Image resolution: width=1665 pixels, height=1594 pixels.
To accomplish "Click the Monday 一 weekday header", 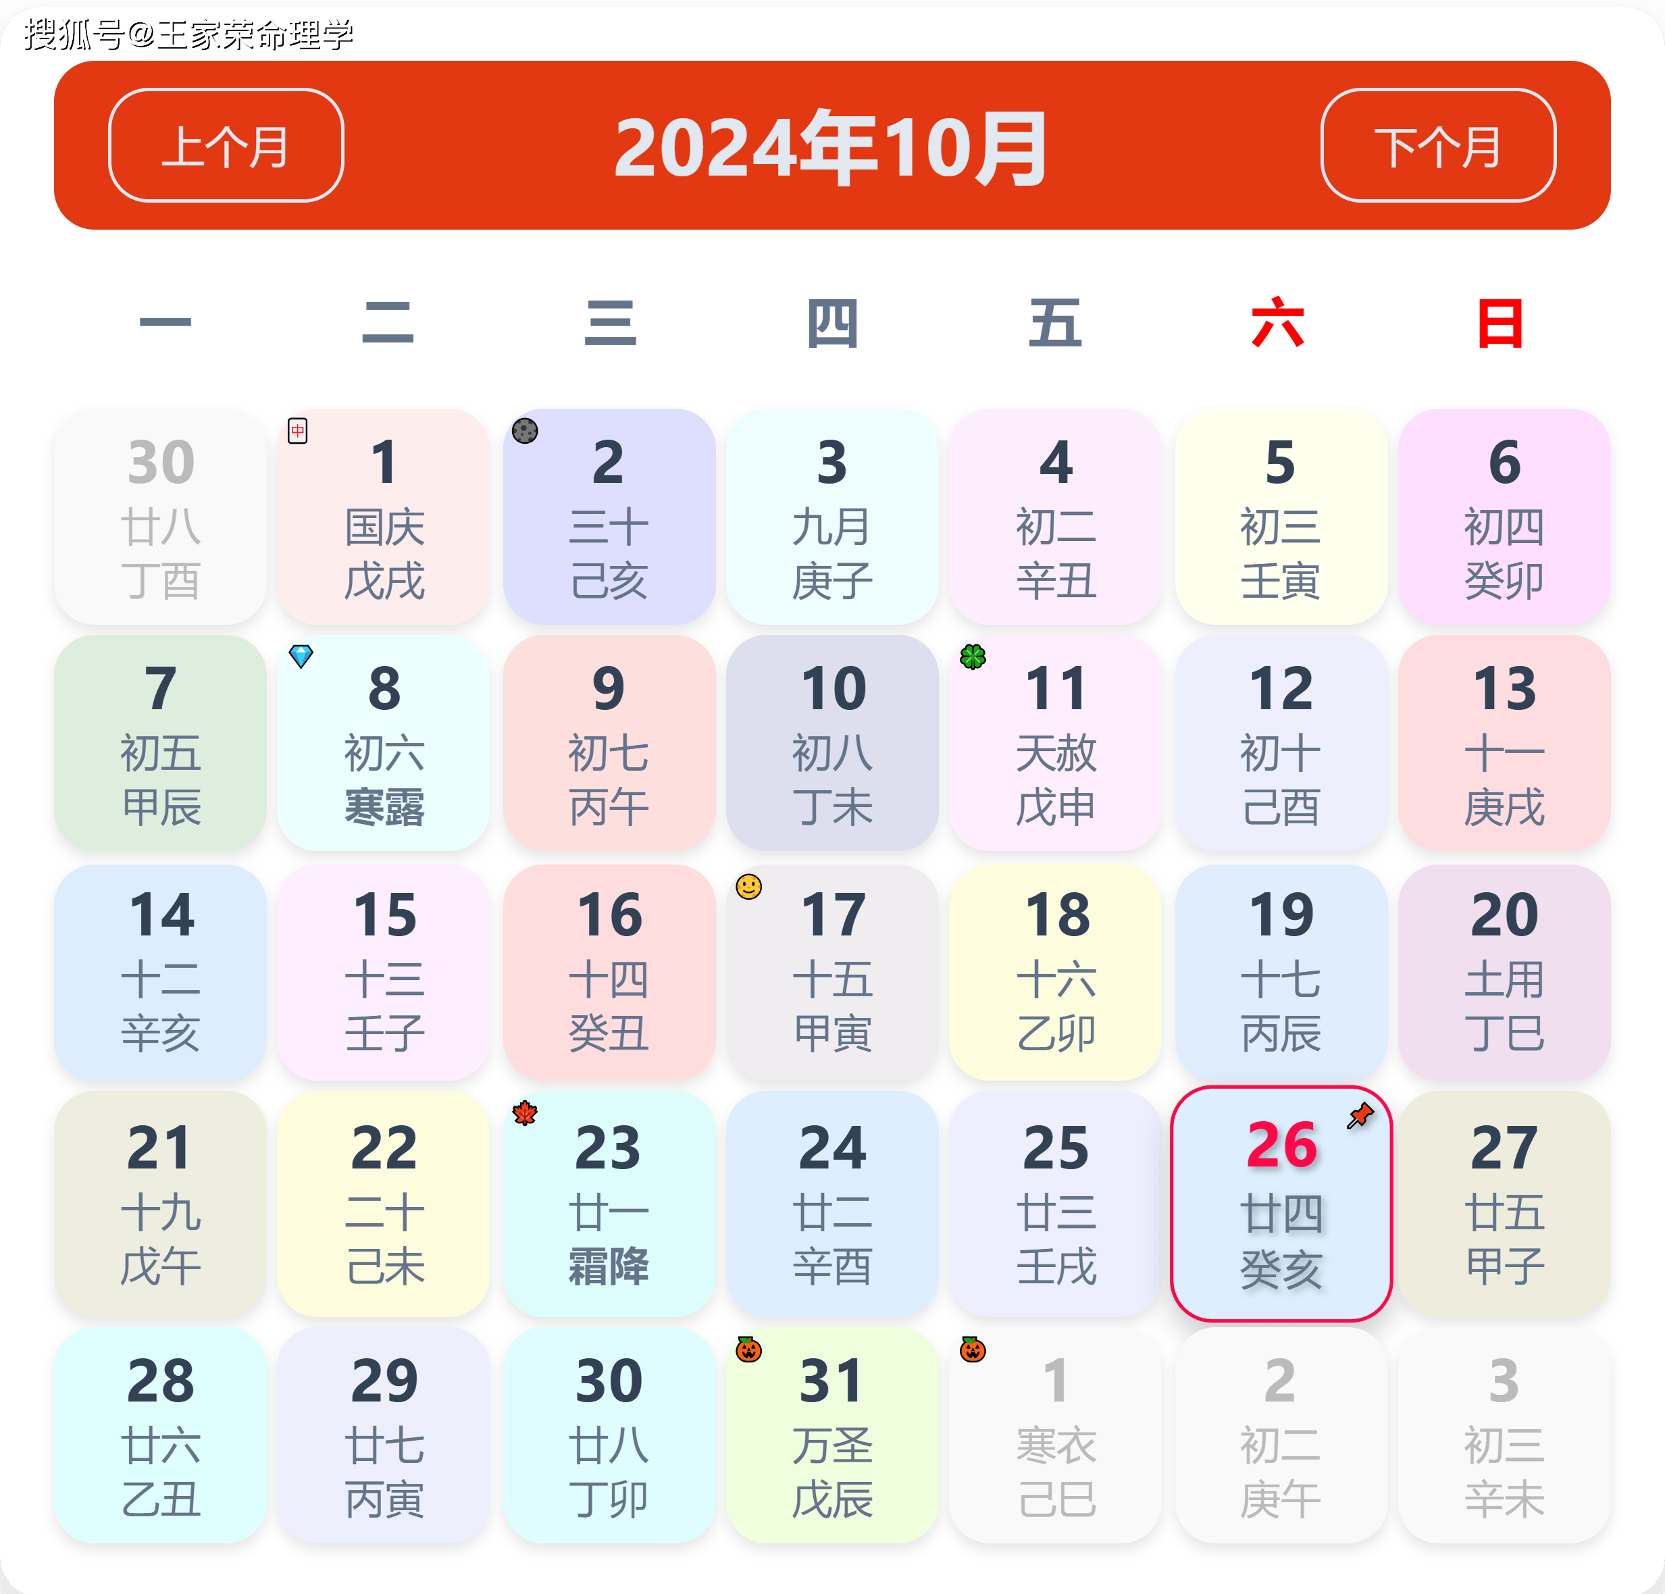I will tap(165, 322).
